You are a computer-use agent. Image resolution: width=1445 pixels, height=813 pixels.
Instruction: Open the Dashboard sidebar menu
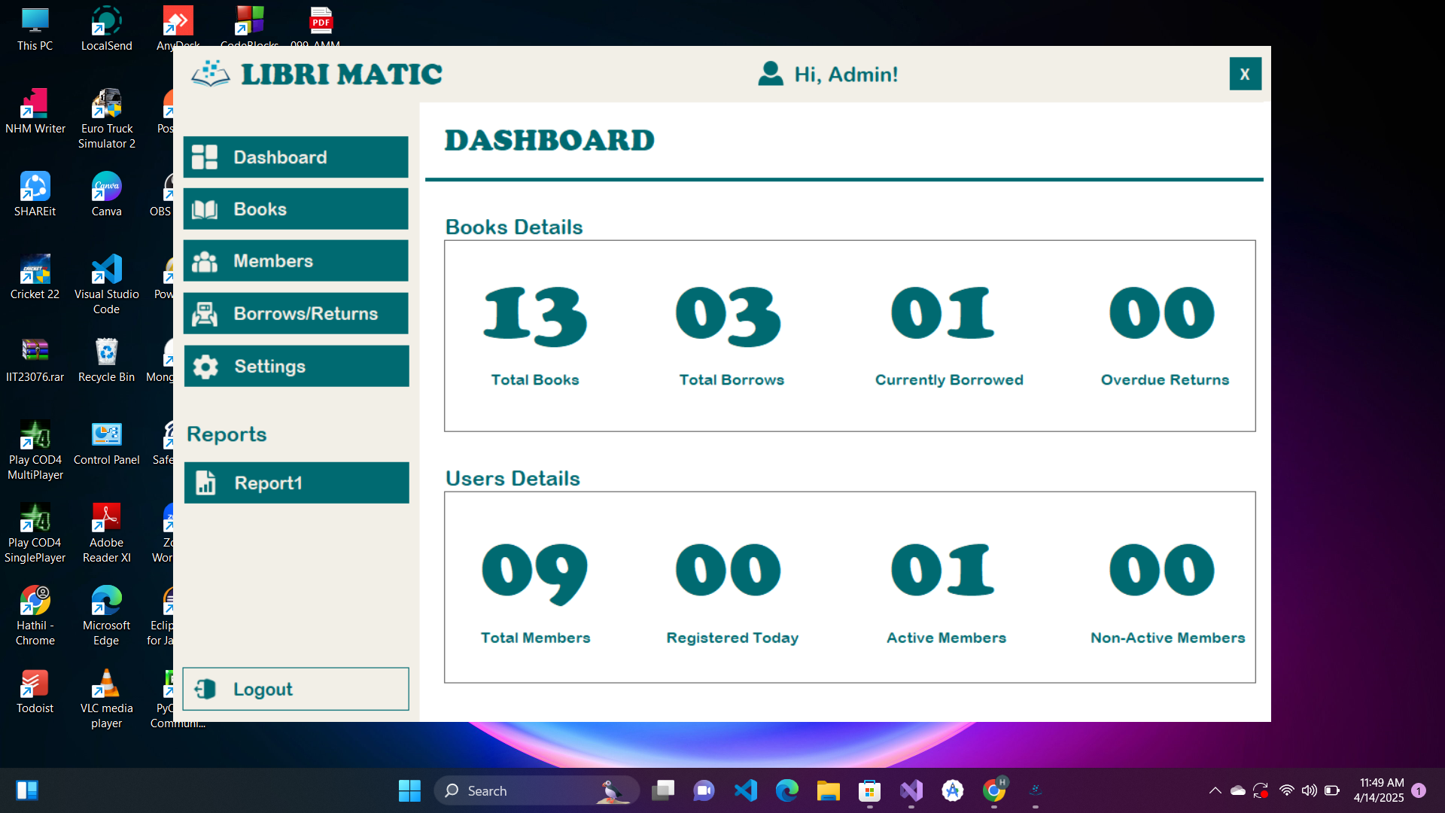pyautogui.click(x=296, y=157)
